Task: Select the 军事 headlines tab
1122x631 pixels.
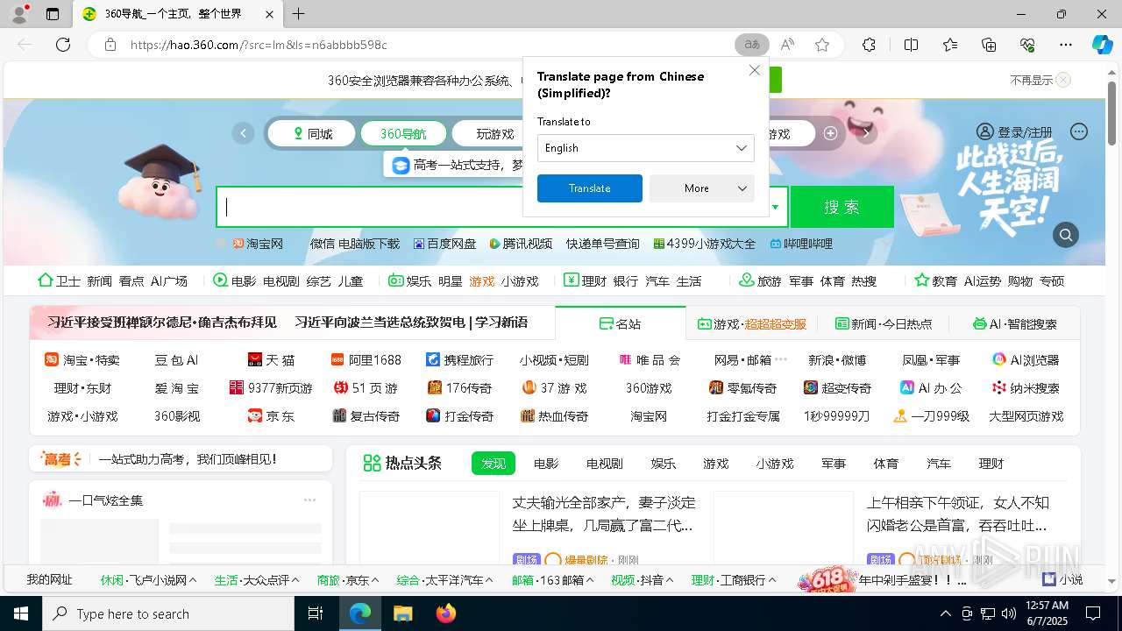Action: [834, 464]
